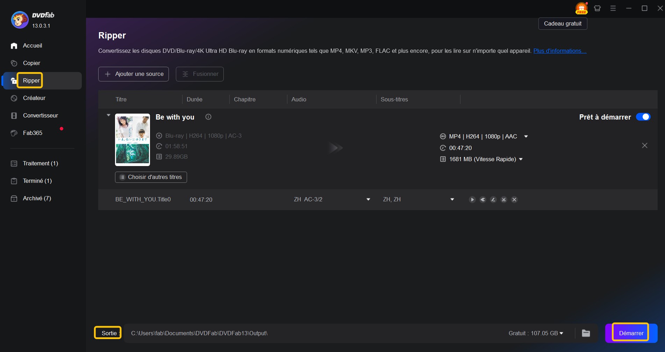The height and width of the screenshot is (352, 665).
Task: Open Fab365 in the sidebar
Action: click(x=33, y=133)
